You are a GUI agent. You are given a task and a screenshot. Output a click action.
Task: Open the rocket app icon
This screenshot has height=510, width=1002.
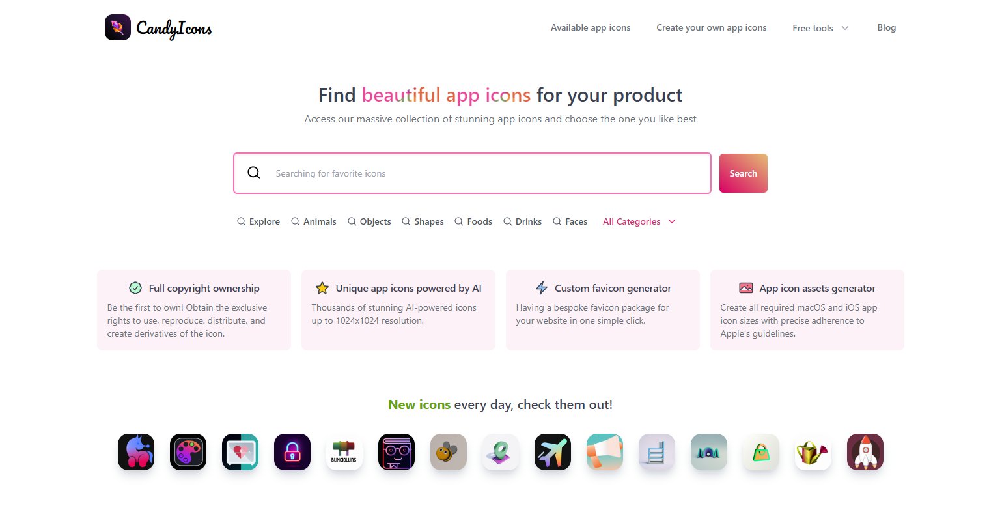865,452
